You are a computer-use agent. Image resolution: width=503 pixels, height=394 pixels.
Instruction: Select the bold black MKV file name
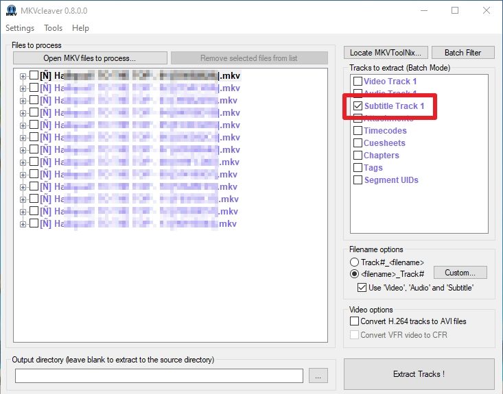pos(140,75)
